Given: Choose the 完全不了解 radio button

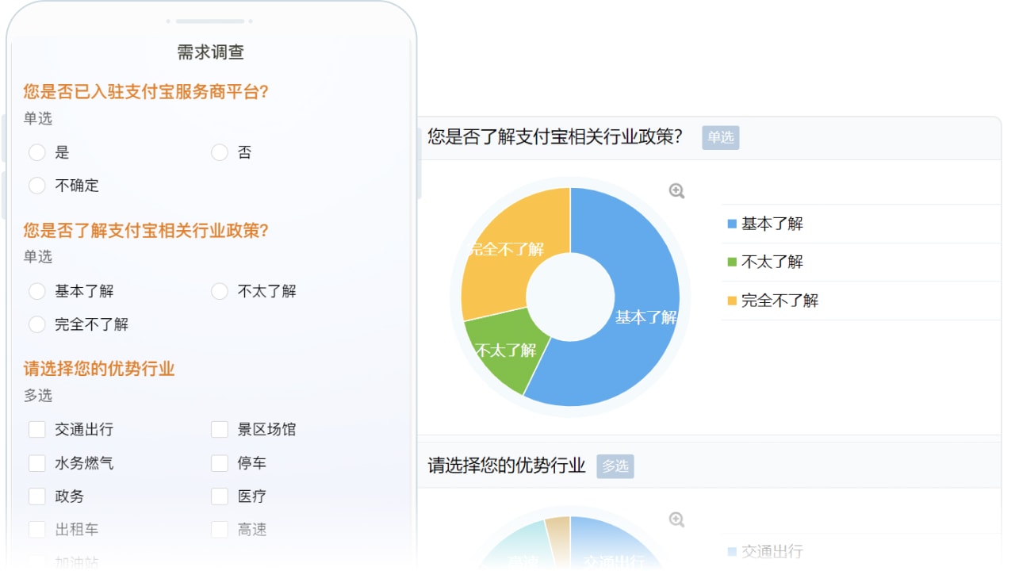Looking at the screenshot, I should [x=37, y=324].
